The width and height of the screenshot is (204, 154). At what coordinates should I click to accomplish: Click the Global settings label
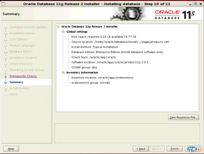(x=77, y=32)
